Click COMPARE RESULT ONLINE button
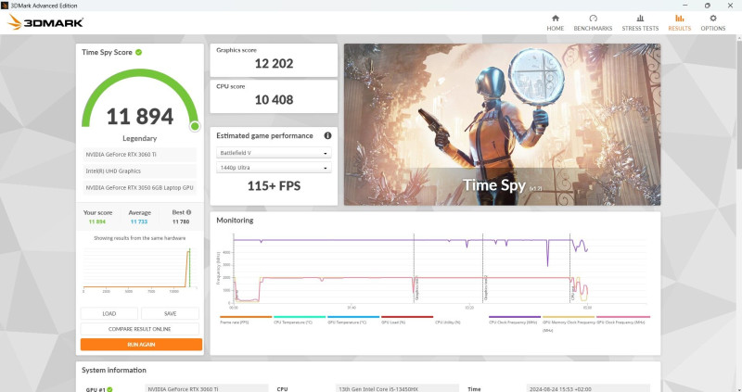 click(140, 329)
